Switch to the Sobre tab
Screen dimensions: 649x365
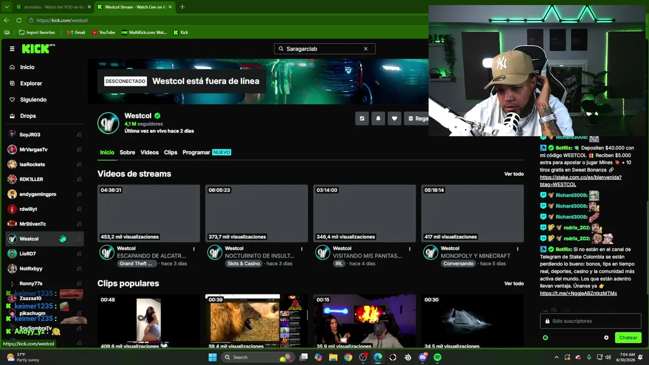click(x=127, y=152)
